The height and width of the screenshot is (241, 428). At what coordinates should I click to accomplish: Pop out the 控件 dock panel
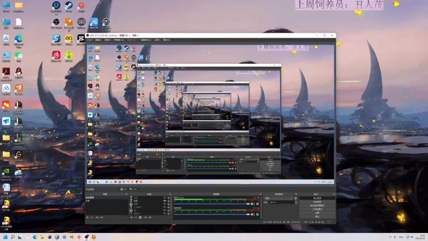click(334, 194)
